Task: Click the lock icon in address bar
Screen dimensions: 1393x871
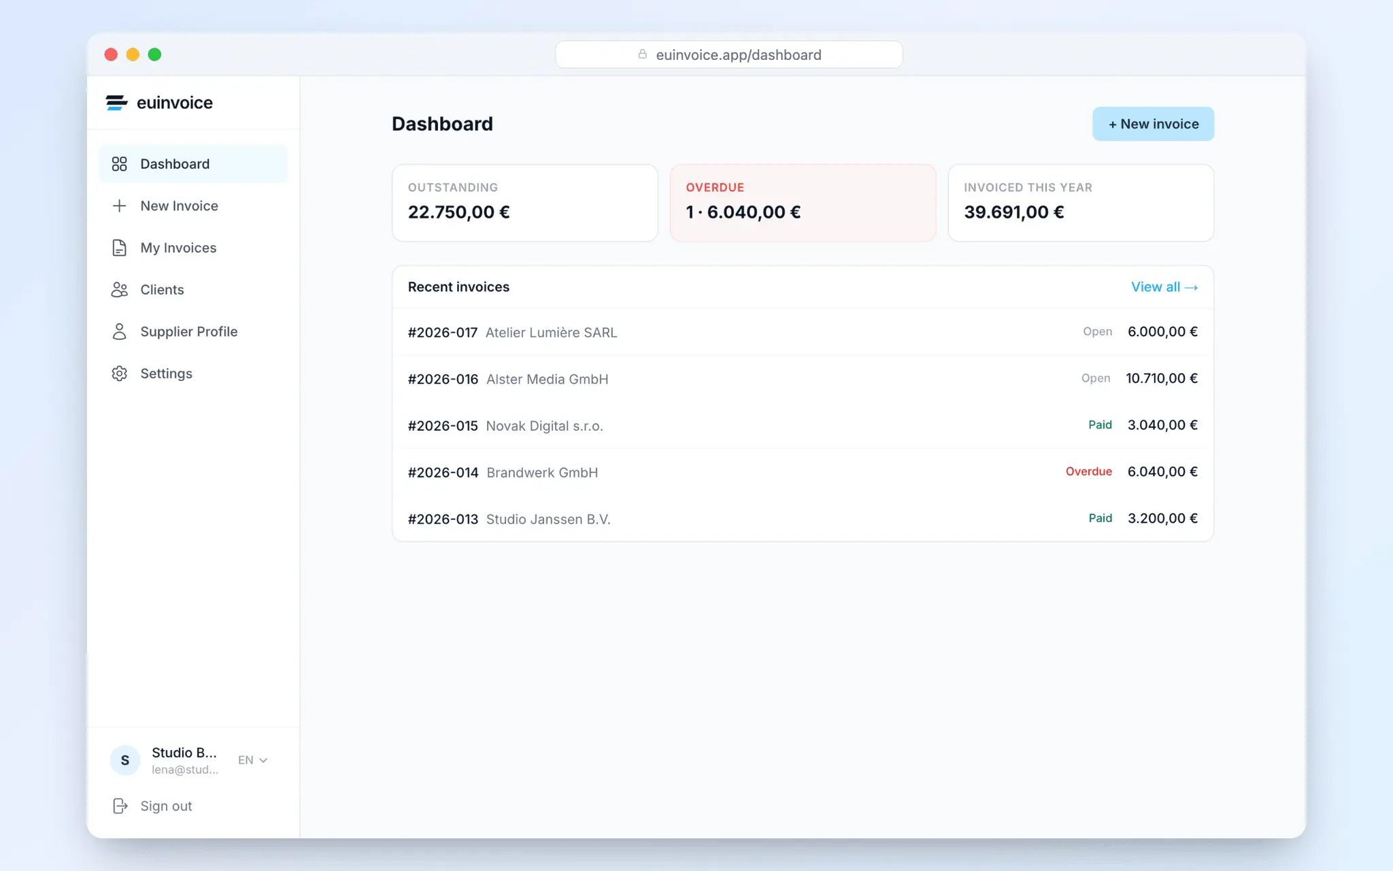Action: click(x=642, y=54)
